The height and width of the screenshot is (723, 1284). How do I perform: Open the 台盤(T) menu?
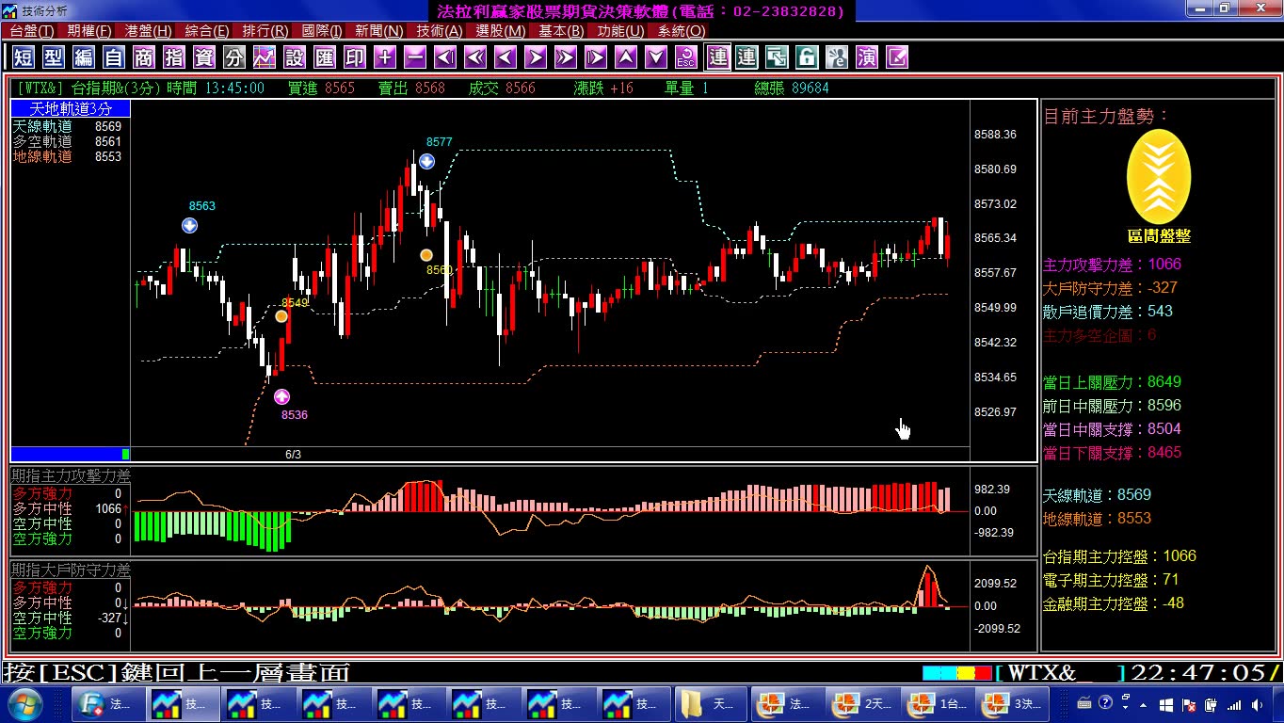click(32, 31)
